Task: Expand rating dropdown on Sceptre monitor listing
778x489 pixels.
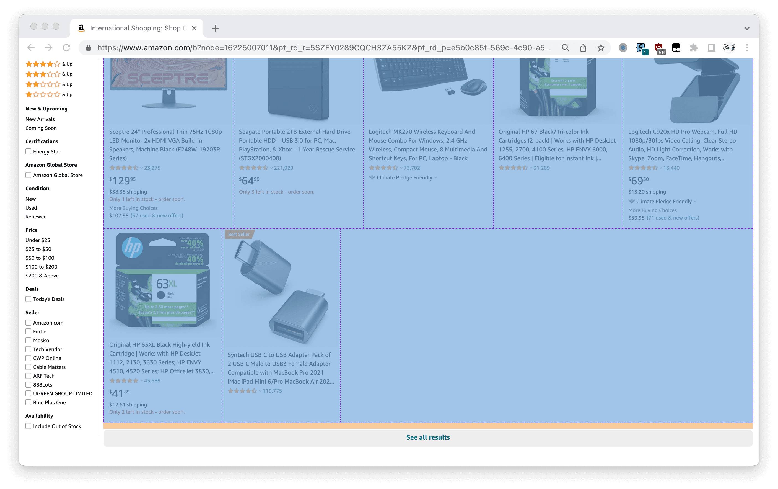Action: pyautogui.click(x=141, y=168)
